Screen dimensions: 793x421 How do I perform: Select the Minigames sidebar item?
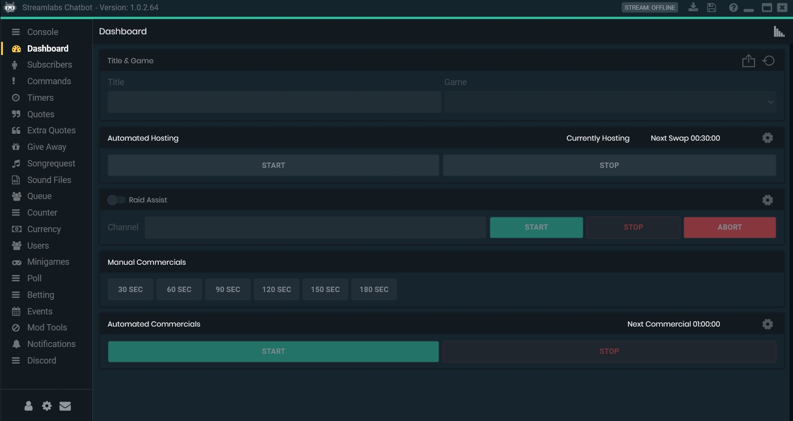click(48, 262)
